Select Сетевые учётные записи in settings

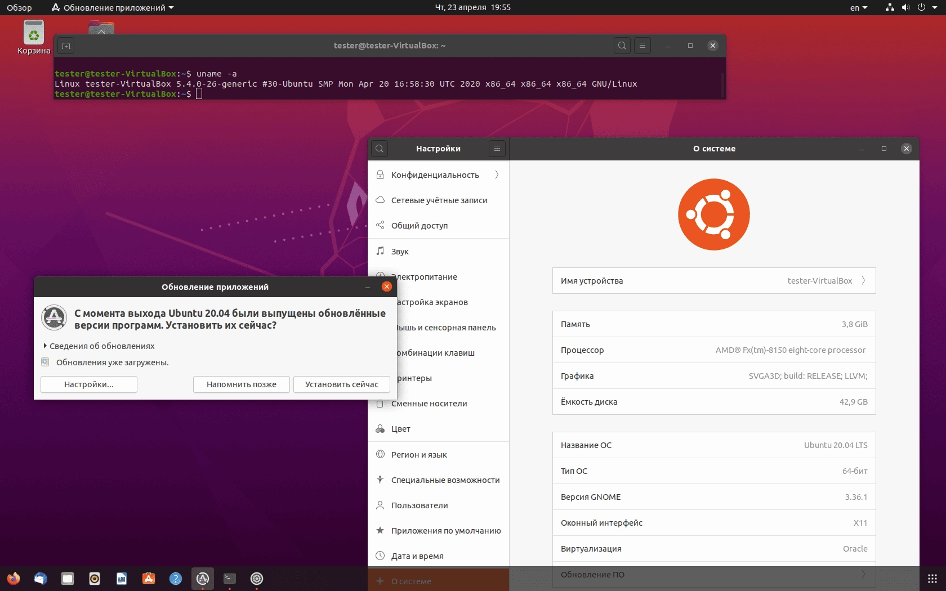438,200
